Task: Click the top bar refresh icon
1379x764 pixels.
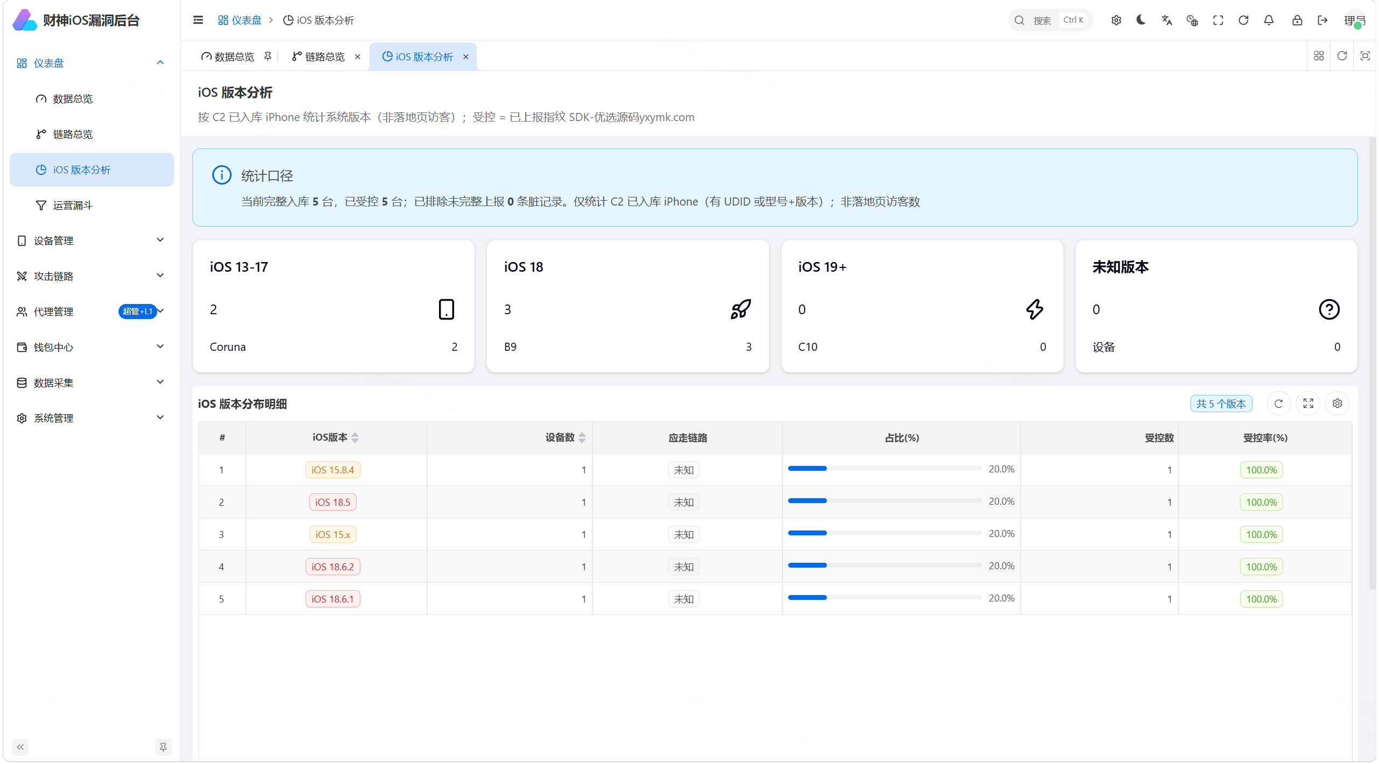Action: 1243,20
